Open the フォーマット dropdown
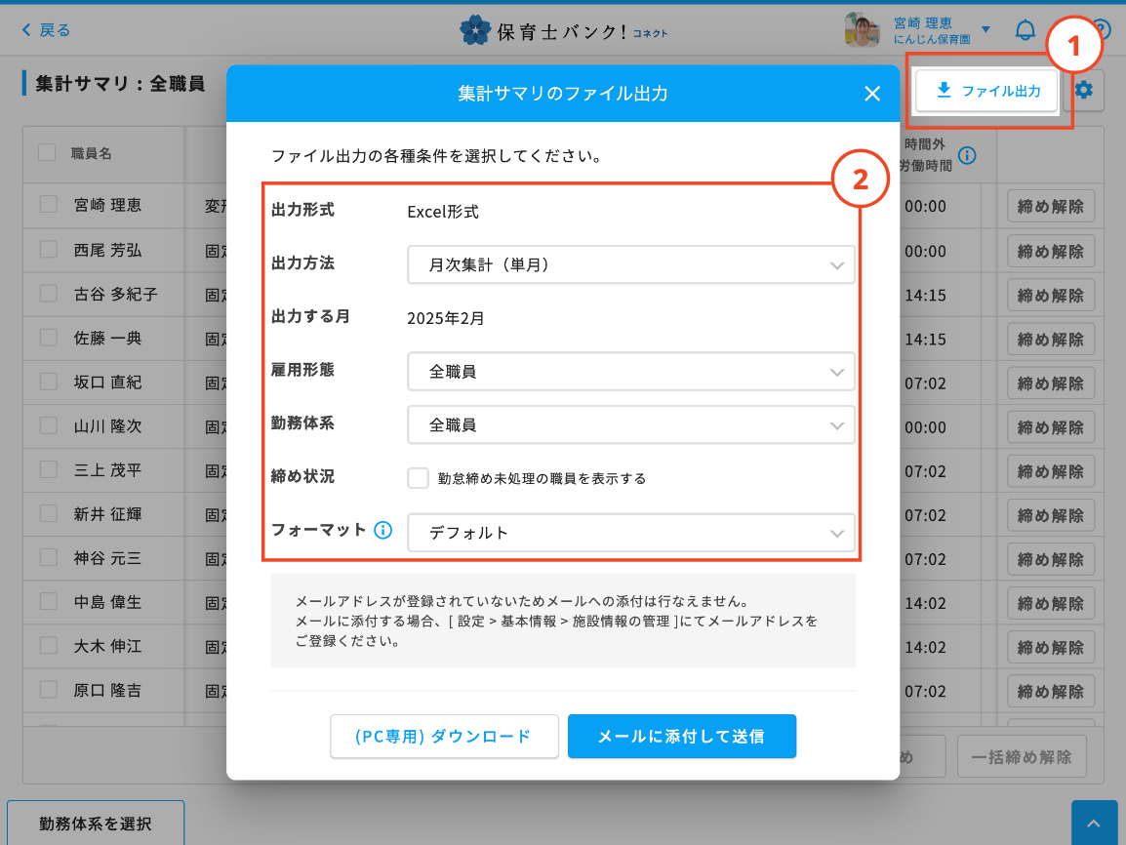 630,533
